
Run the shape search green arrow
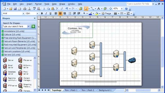33,26
